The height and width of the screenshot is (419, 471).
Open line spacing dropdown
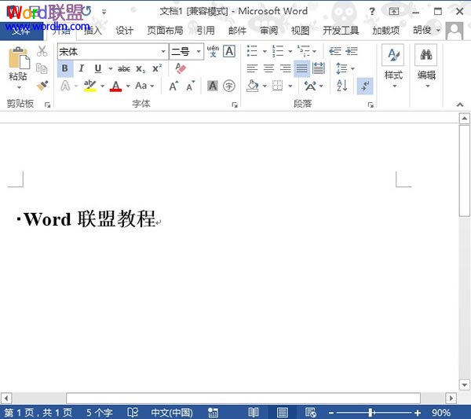(345, 68)
